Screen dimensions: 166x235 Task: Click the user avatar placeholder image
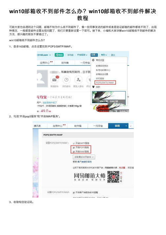pyautogui.click(x=42, y=79)
